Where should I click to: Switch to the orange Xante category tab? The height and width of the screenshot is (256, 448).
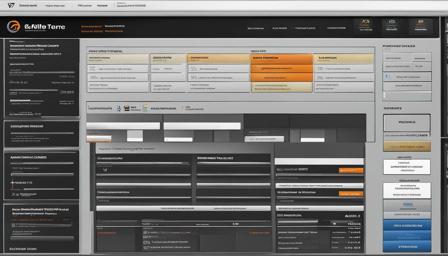tap(282, 57)
